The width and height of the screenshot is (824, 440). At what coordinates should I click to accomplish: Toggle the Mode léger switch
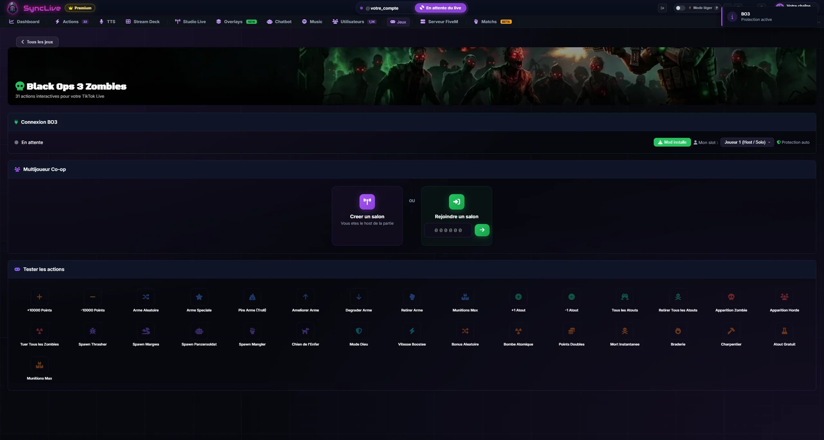click(x=680, y=8)
